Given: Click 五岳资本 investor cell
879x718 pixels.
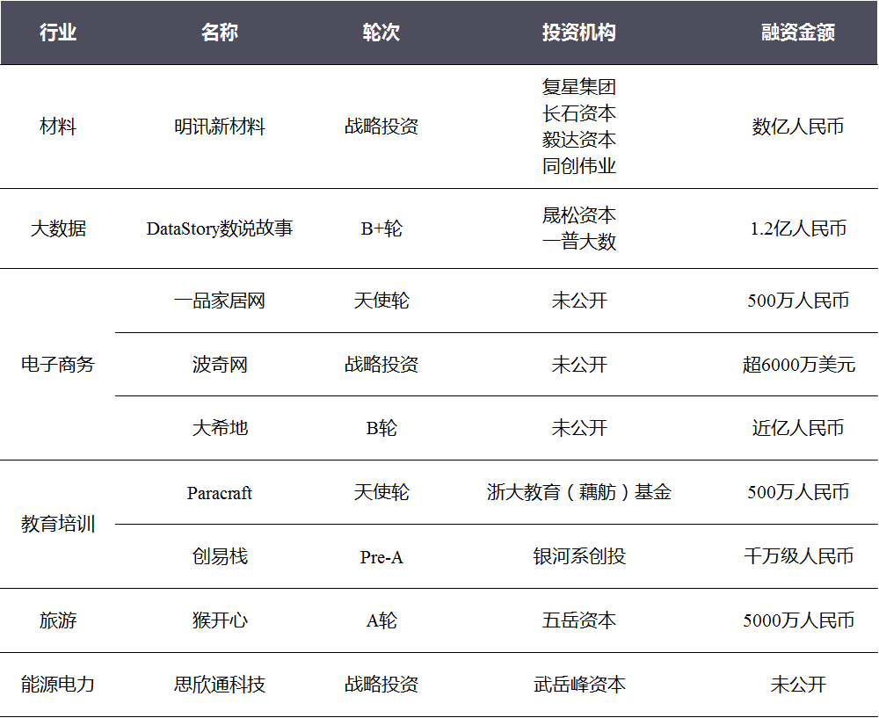Looking at the screenshot, I should (x=579, y=620).
